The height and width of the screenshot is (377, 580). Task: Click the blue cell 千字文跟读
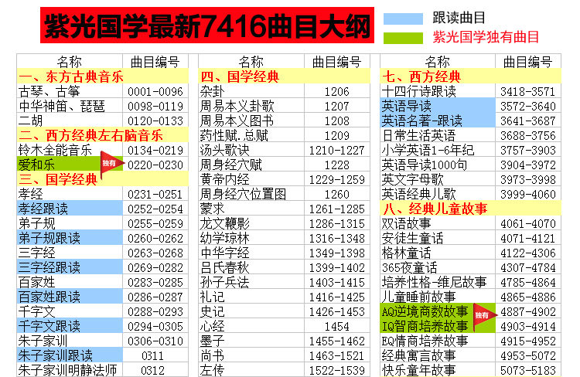(70, 326)
